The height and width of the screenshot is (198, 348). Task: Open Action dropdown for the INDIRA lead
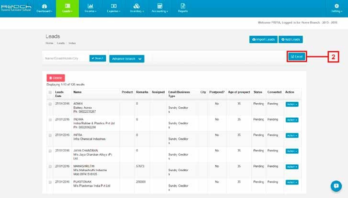tap(292, 120)
